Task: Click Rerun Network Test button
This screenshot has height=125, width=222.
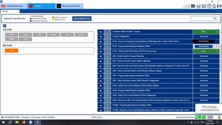Action: tap(82, 18)
